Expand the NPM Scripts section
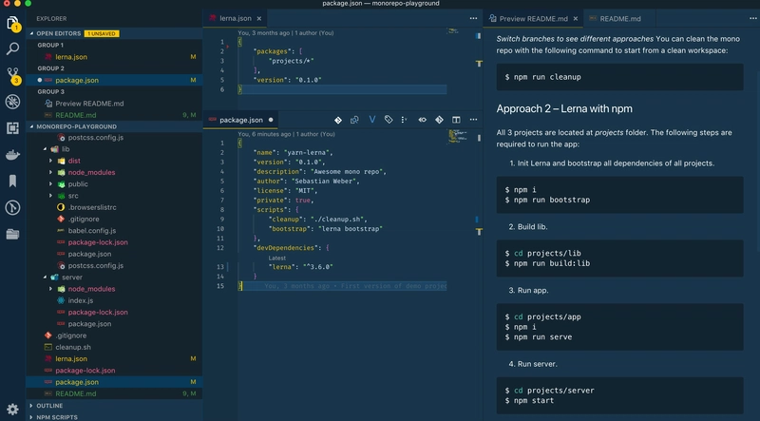This screenshot has height=421, width=760. coord(56,417)
